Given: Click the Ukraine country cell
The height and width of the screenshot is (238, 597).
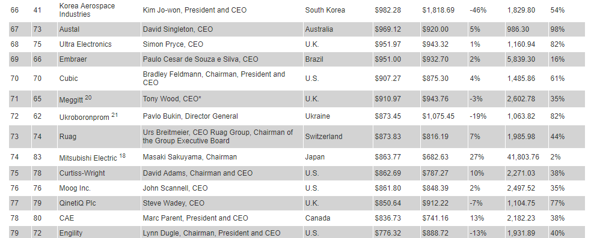Looking at the screenshot, I should point(317,116).
